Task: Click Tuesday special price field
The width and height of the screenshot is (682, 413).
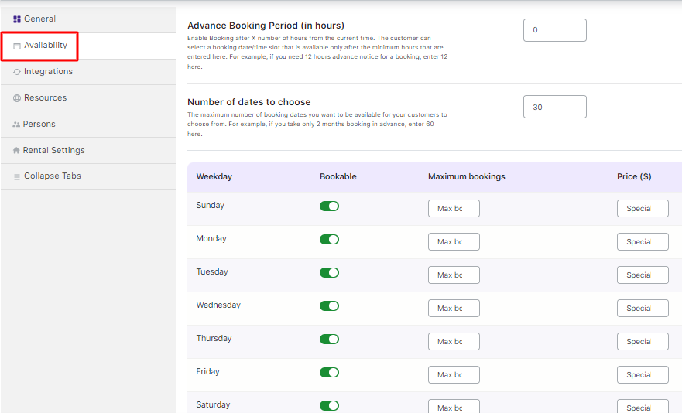Action: 643,275
